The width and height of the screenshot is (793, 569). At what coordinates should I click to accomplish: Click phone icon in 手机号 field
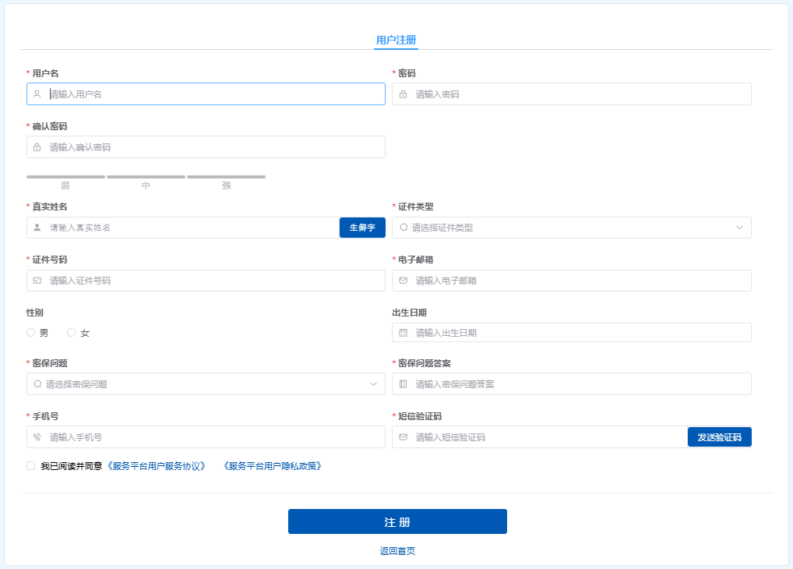click(37, 437)
